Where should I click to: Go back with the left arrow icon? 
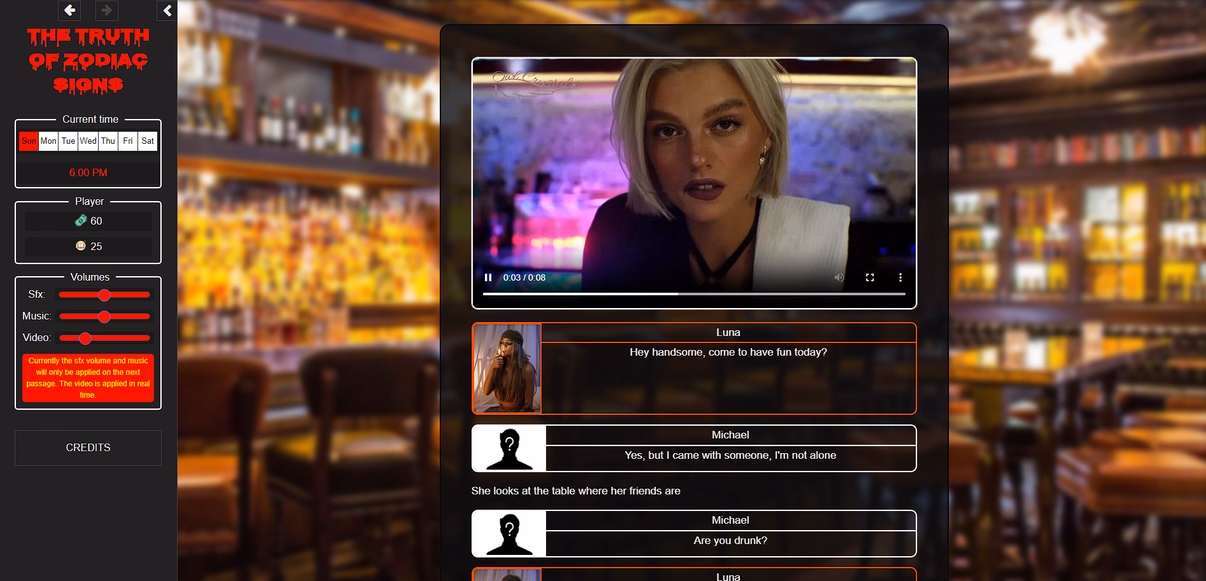pos(69,10)
